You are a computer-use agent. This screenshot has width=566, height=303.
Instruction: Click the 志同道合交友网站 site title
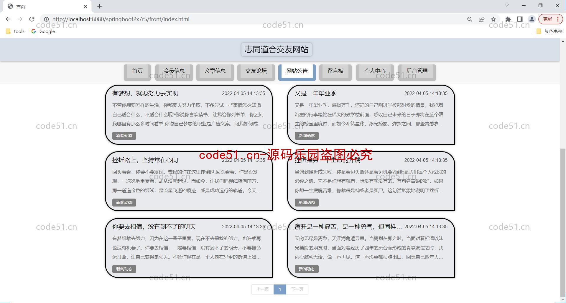click(x=277, y=49)
